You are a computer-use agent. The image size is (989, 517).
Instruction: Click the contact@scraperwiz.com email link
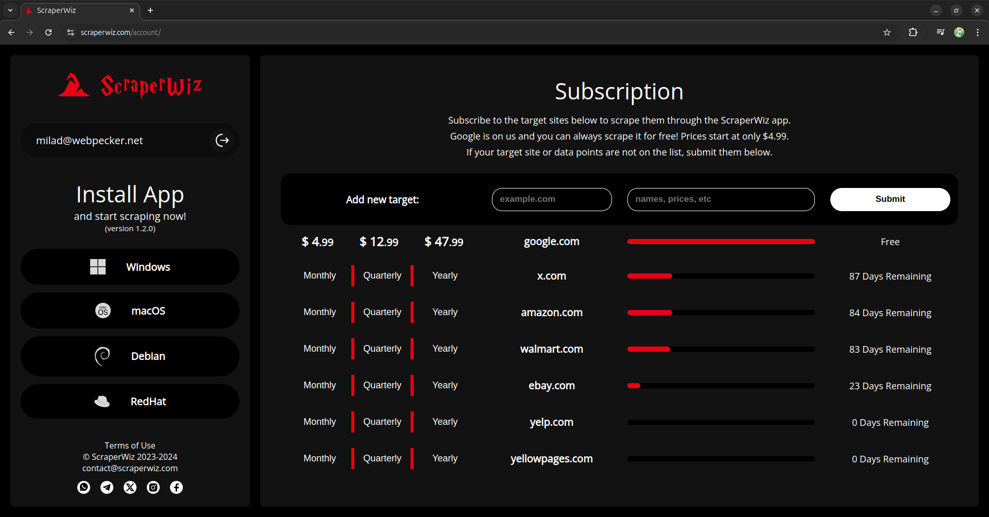pyautogui.click(x=130, y=468)
